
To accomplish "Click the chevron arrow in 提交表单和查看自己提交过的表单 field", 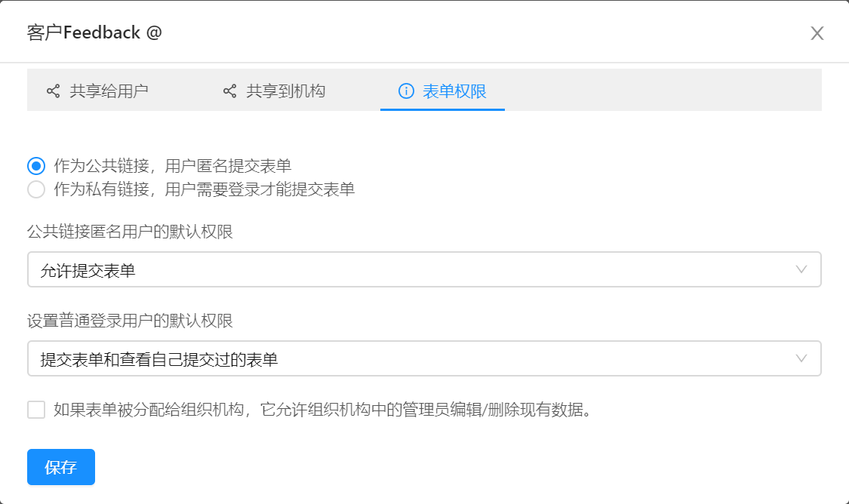I will click(801, 358).
